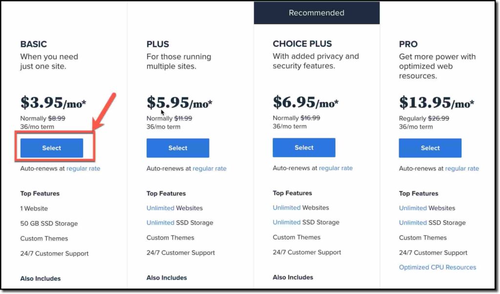500x294 pixels.
Task: Choose the Choice Plus plan Select button
Action: click(304, 147)
